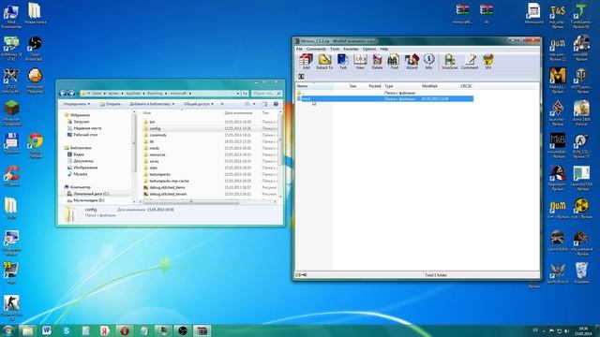
Task: Click the Find icon in WinRAR
Action: pyautogui.click(x=394, y=62)
